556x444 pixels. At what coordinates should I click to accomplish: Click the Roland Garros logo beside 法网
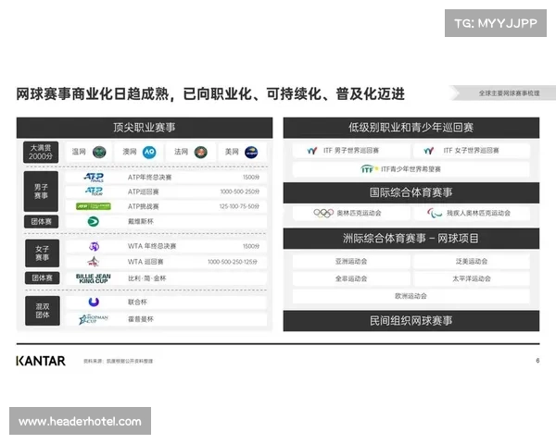coord(201,153)
